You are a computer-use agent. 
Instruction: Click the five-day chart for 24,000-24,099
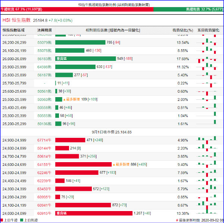point(207,211)
